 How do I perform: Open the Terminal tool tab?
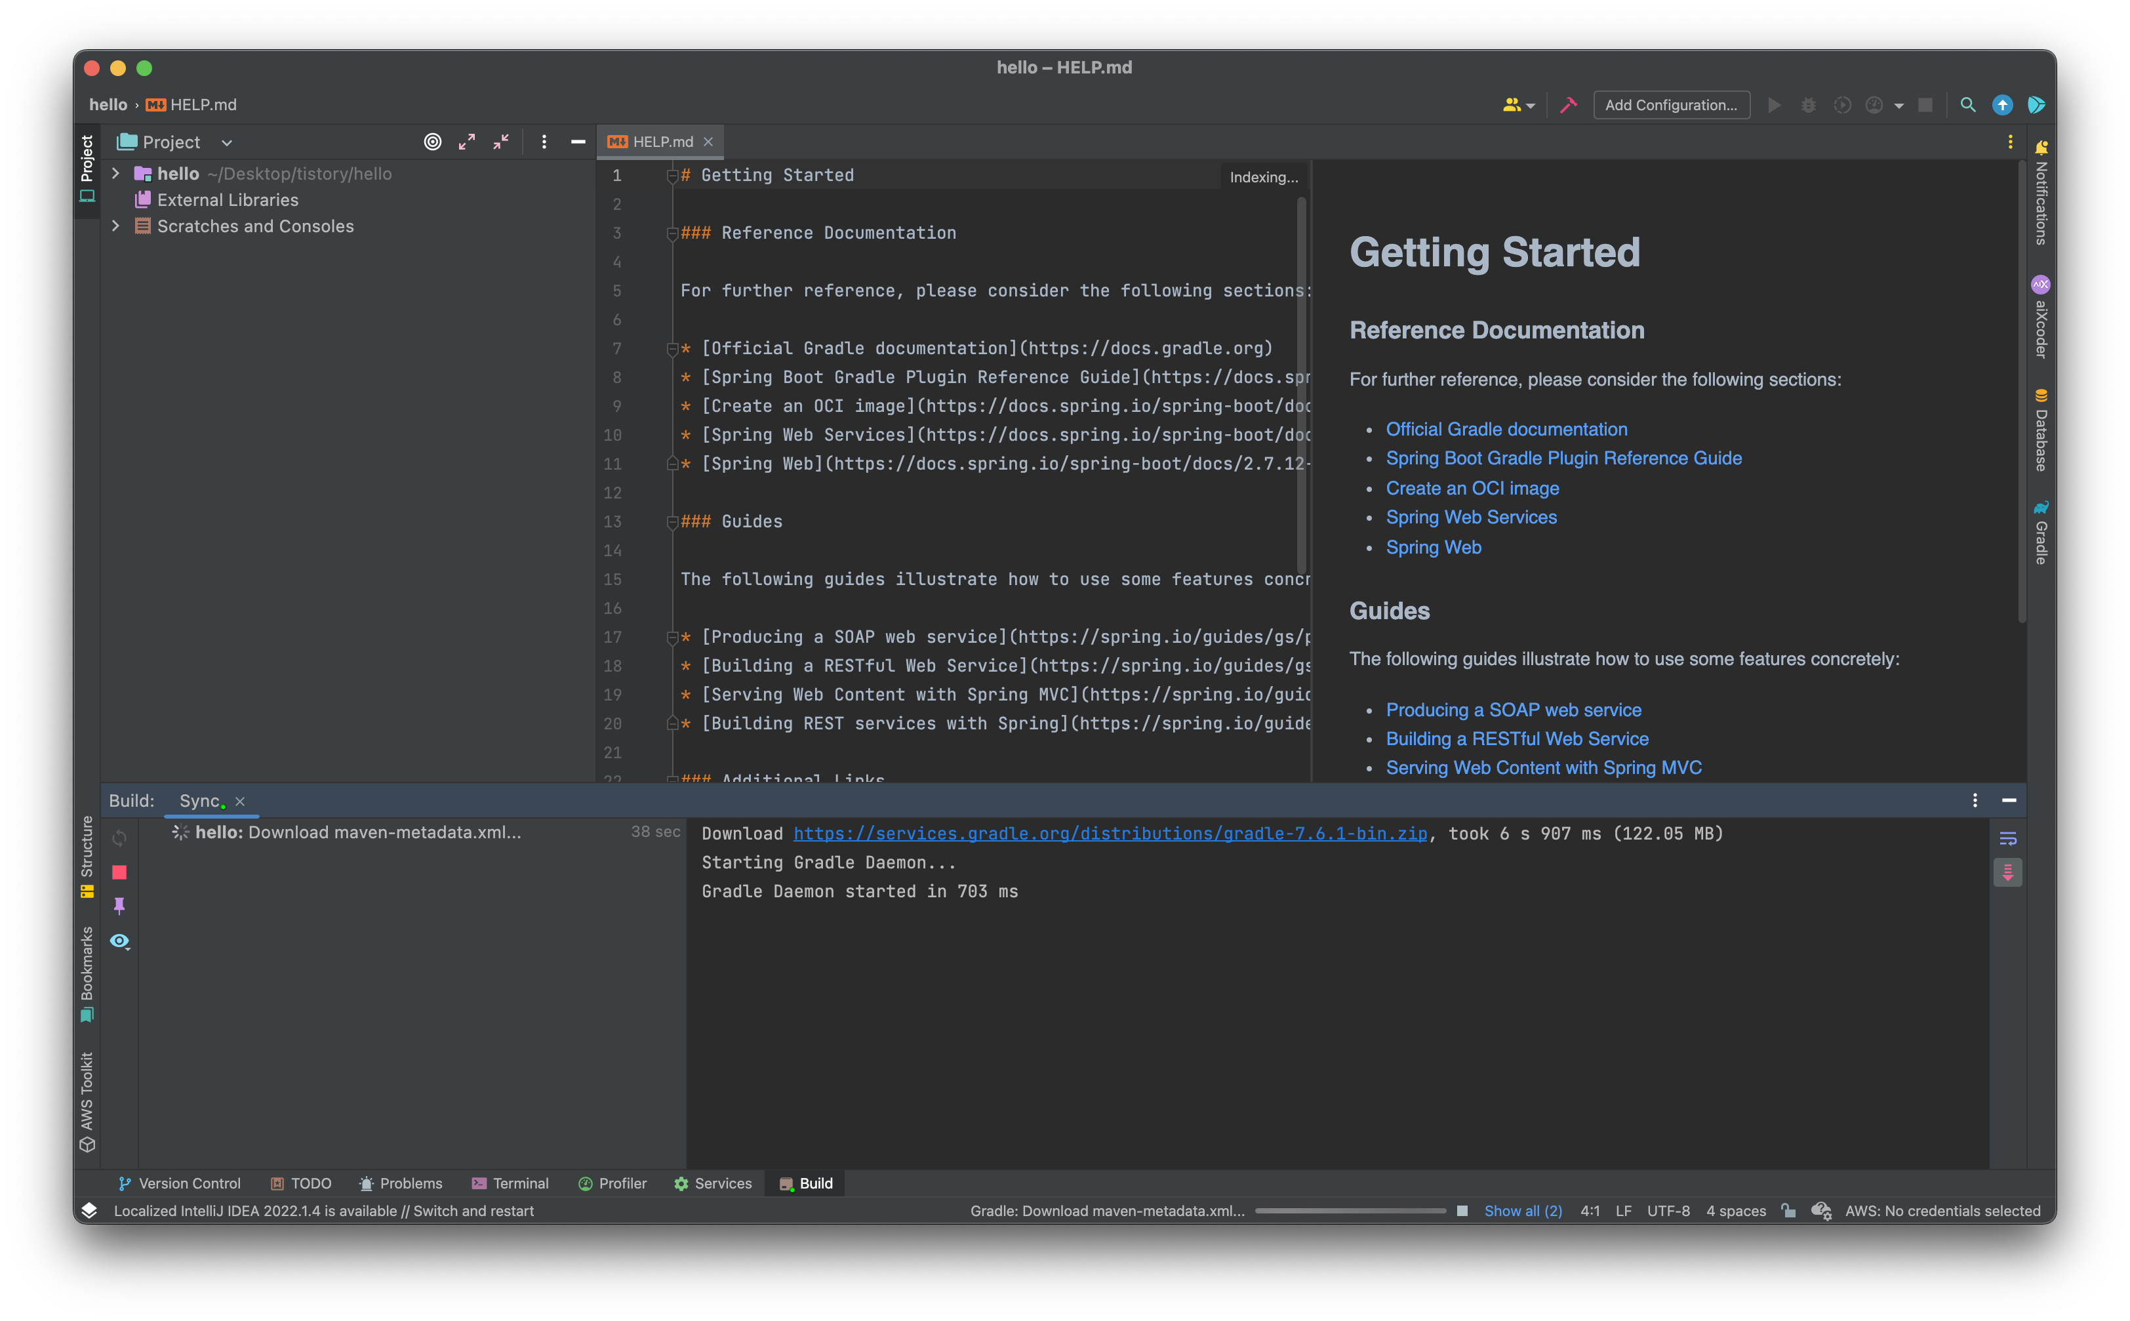[x=510, y=1183]
